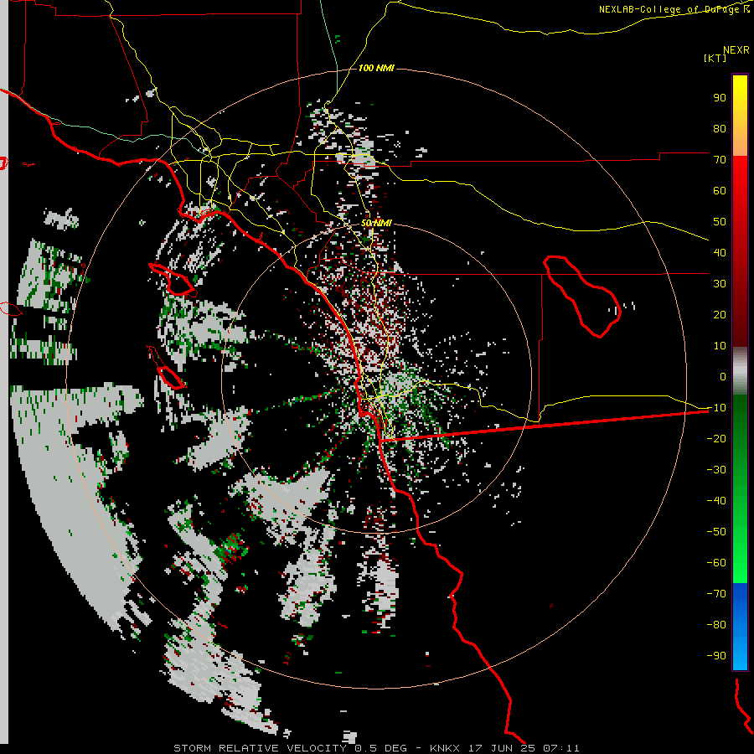Click the -20 knot scale value
Image resolution: width=754 pixels, height=754 pixels.
tap(716, 439)
